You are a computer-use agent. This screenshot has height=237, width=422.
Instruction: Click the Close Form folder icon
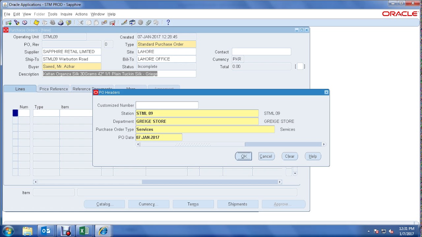[x=69, y=22]
